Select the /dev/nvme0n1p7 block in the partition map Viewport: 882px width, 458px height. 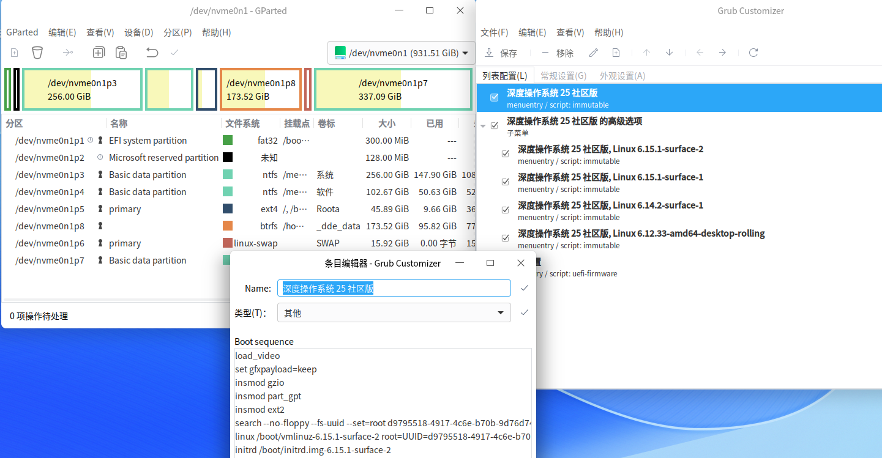pos(393,89)
